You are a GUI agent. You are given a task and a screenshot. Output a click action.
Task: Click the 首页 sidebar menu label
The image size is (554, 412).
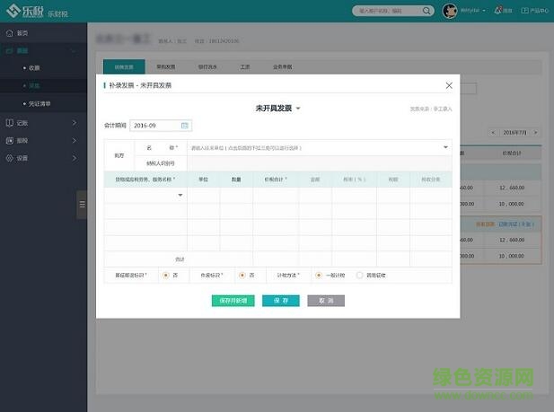click(x=22, y=33)
